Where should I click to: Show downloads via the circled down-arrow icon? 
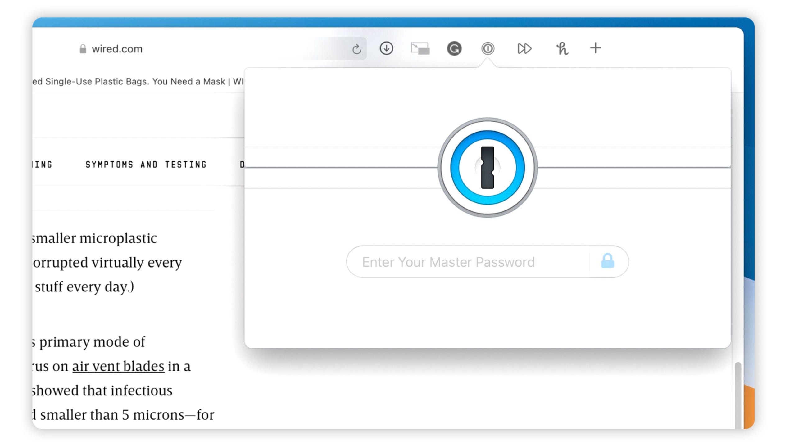pos(386,48)
